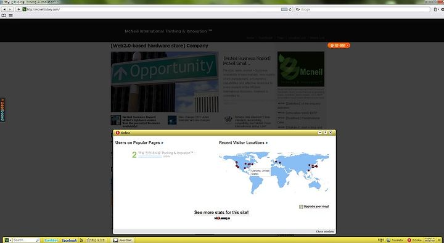Open the McNeil Business Report article headline

247,60
